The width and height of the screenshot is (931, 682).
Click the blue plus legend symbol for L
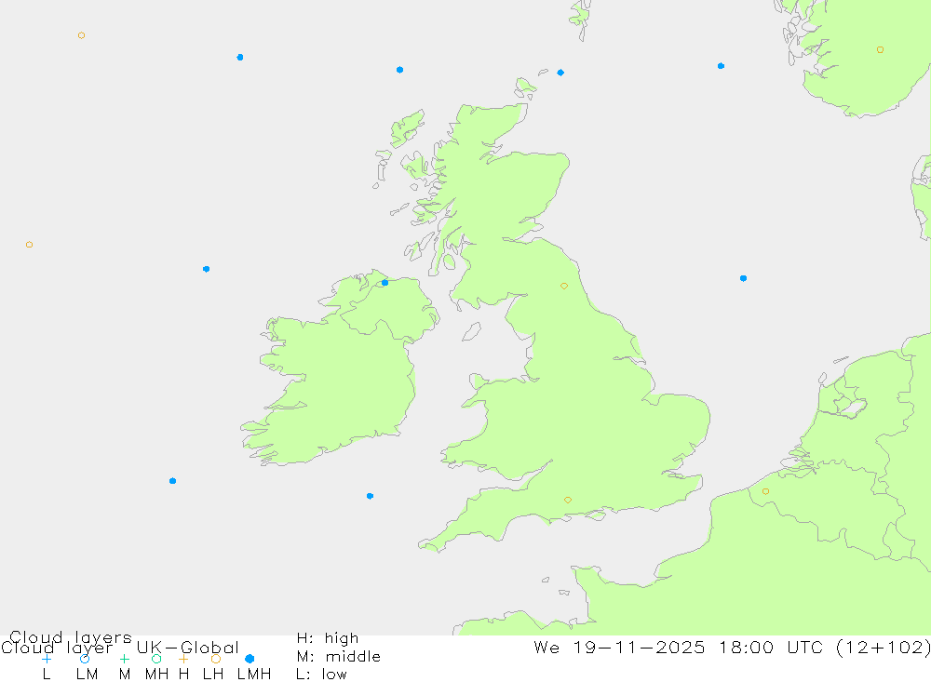47,659
